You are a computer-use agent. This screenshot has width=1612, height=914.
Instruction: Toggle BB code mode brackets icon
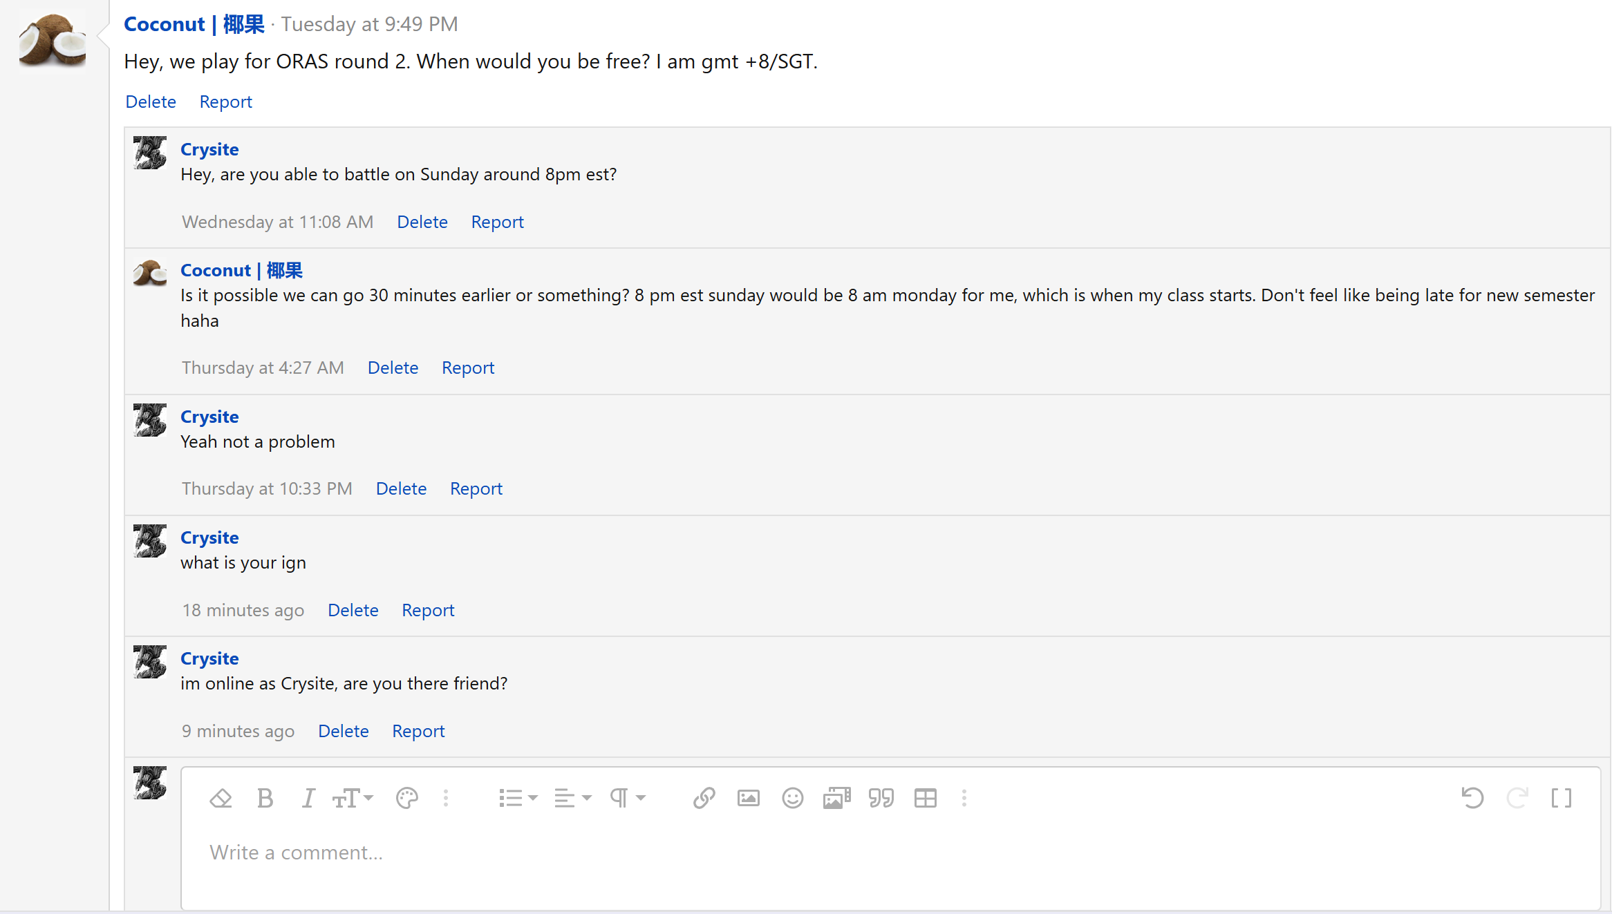point(1561,799)
